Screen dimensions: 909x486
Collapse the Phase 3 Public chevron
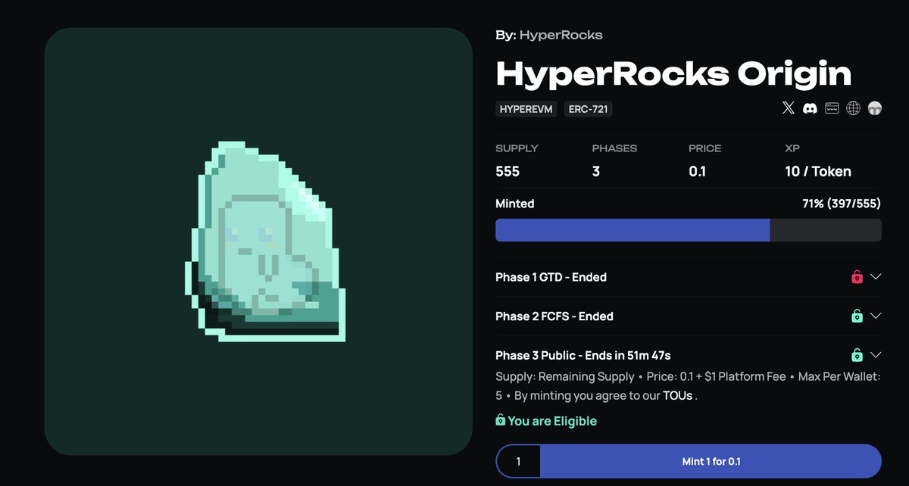pyautogui.click(x=876, y=355)
